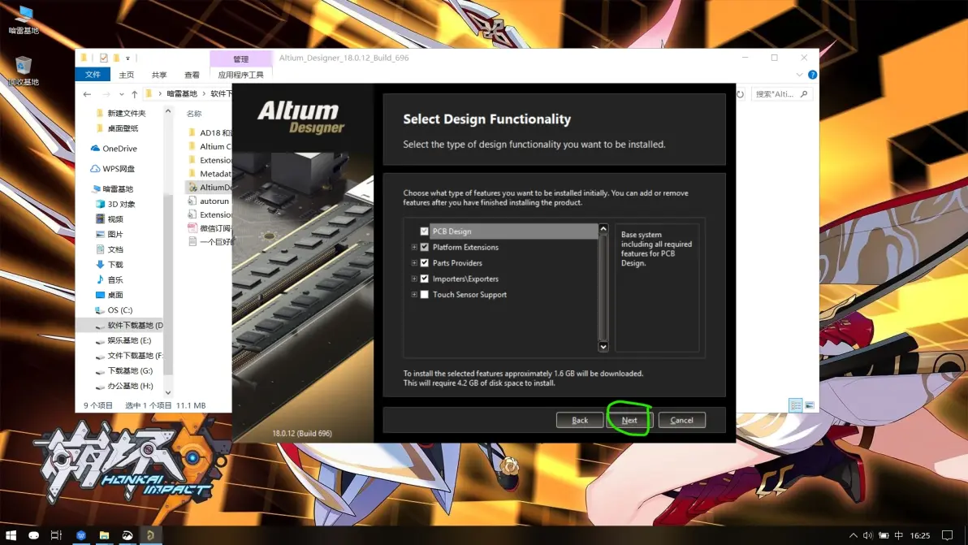Click the navigation pane scroll-down arrow
Screen dimensions: 968x545
coord(168,392)
